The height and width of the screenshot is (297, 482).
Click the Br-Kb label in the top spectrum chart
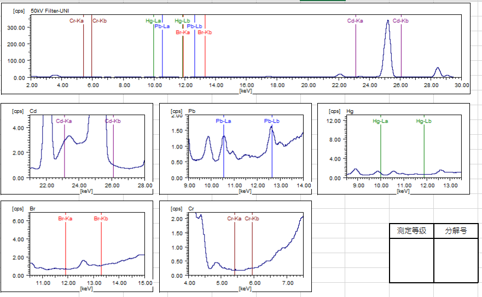[205, 32]
